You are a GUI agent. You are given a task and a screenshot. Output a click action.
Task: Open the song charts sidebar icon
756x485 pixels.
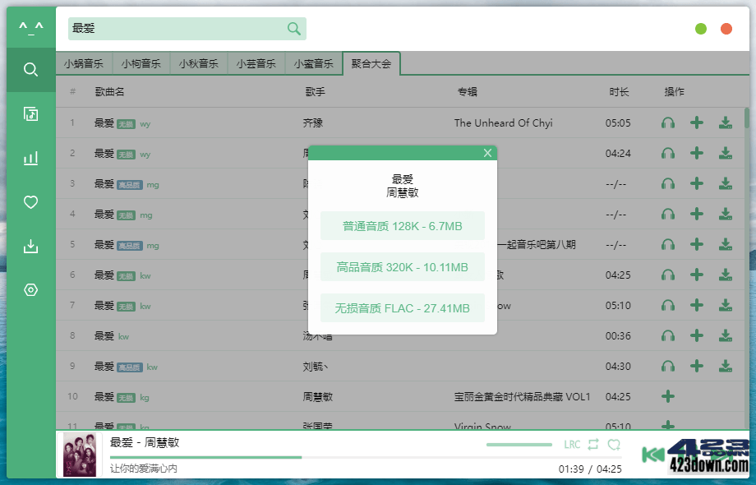click(30, 157)
